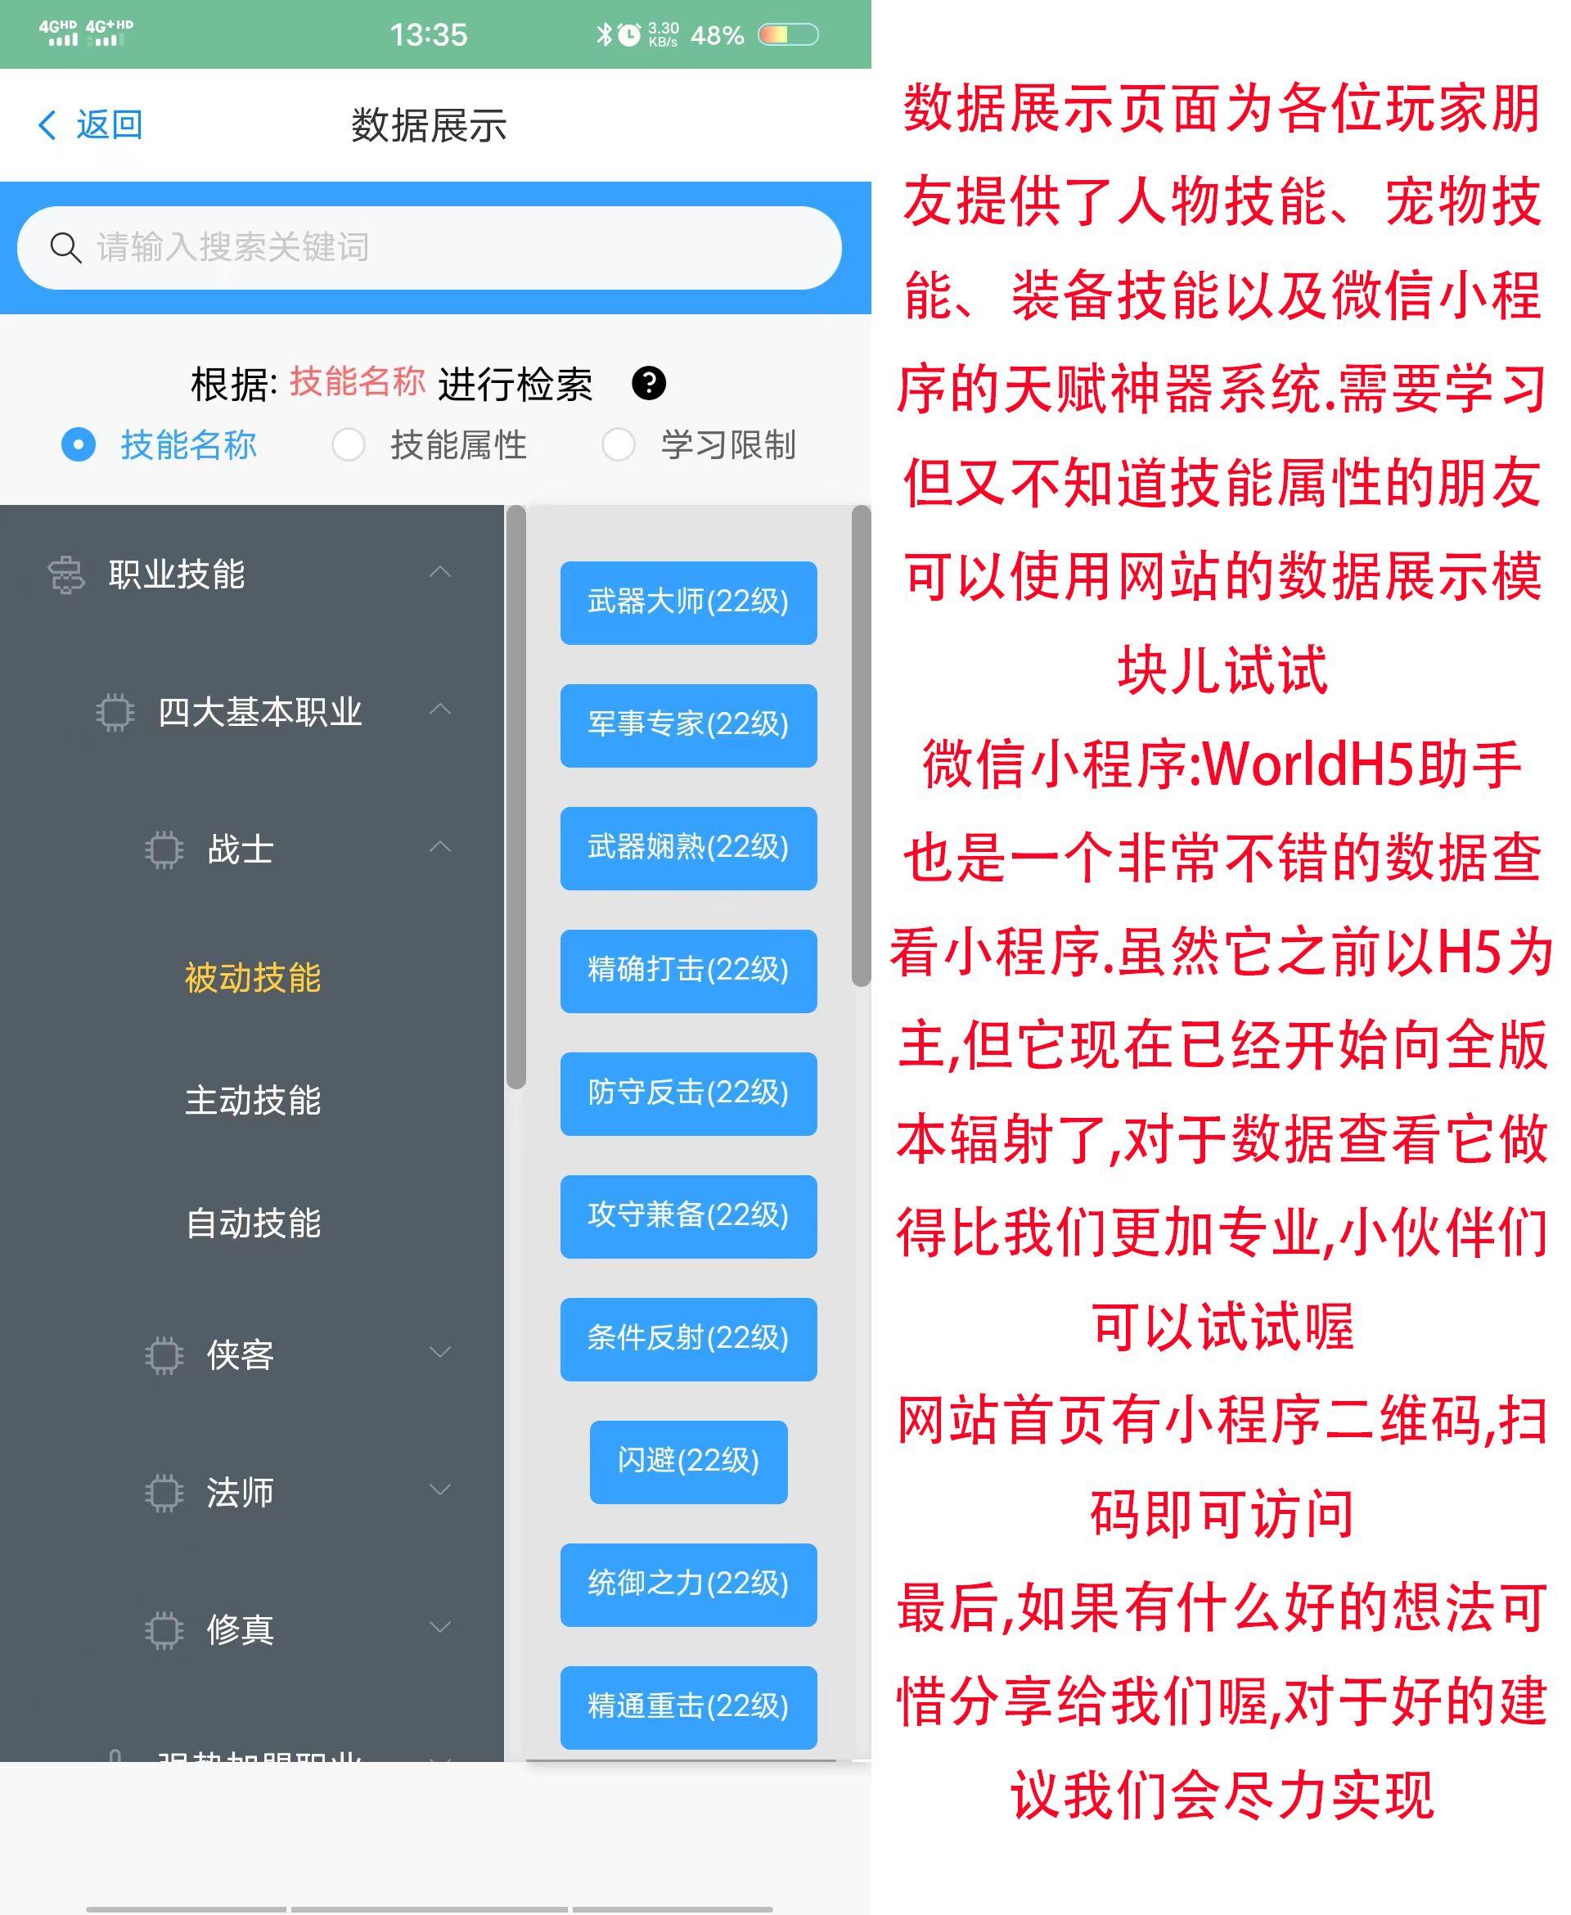Open the black question mark help icon
Image resolution: width=1571 pixels, height=1915 pixels.
coord(648,383)
